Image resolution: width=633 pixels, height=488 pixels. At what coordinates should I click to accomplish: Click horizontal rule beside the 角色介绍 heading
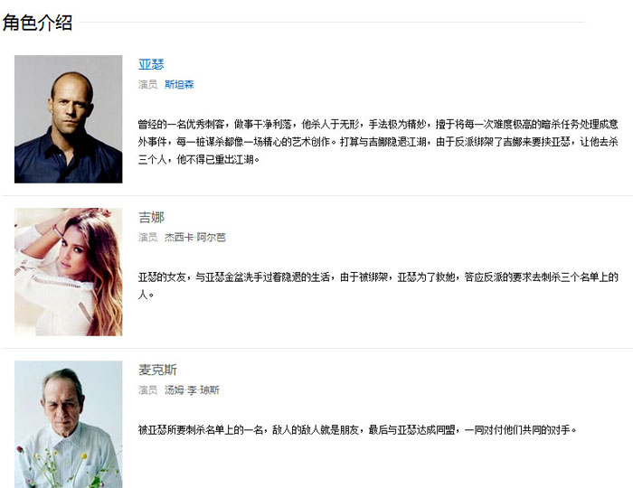click(332, 23)
